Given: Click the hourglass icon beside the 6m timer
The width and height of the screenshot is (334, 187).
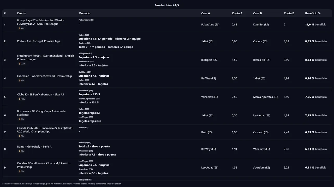Looking at the screenshot, I should (20, 28).
